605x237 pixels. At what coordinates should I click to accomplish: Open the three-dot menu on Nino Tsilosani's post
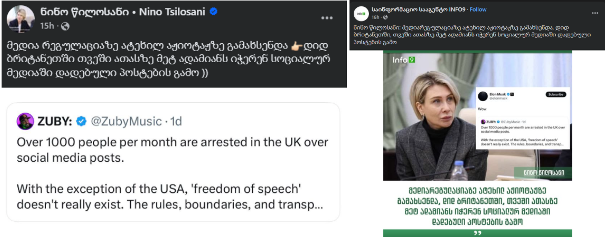coord(327,18)
